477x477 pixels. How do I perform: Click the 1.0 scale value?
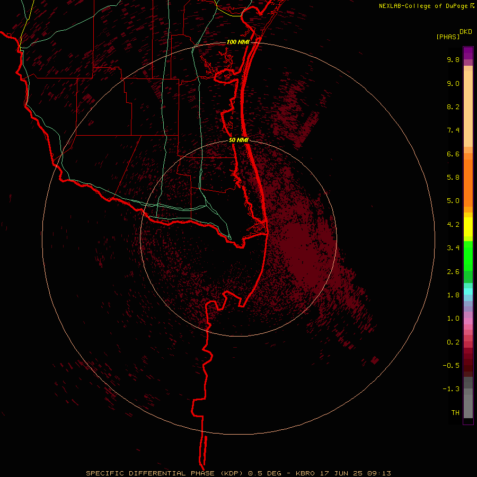point(453,319)
